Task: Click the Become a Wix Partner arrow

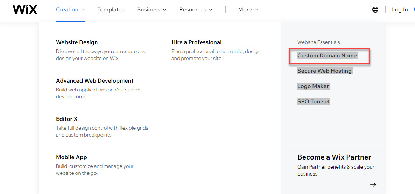Action: click(373, 185)
